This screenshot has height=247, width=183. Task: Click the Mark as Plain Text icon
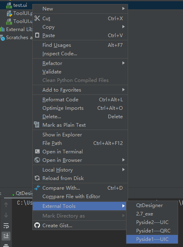(37, 125)
